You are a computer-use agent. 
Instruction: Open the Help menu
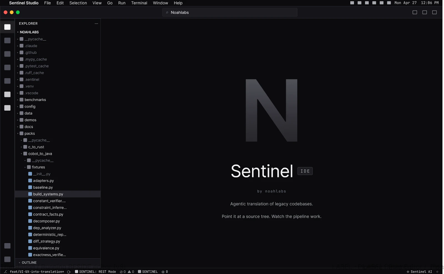pos(178,3)
